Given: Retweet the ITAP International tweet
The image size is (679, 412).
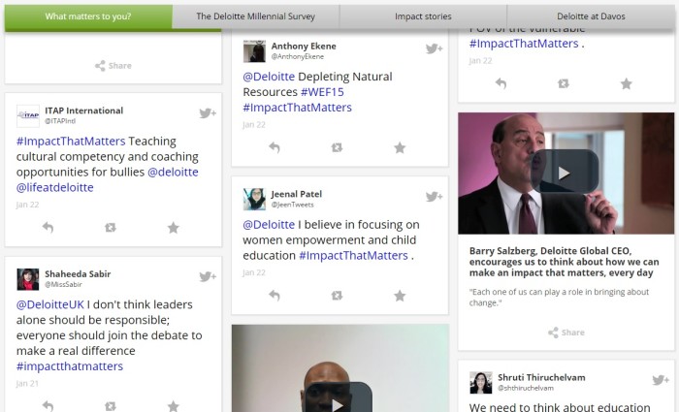Looking at the screenshot, I should 111,227.
